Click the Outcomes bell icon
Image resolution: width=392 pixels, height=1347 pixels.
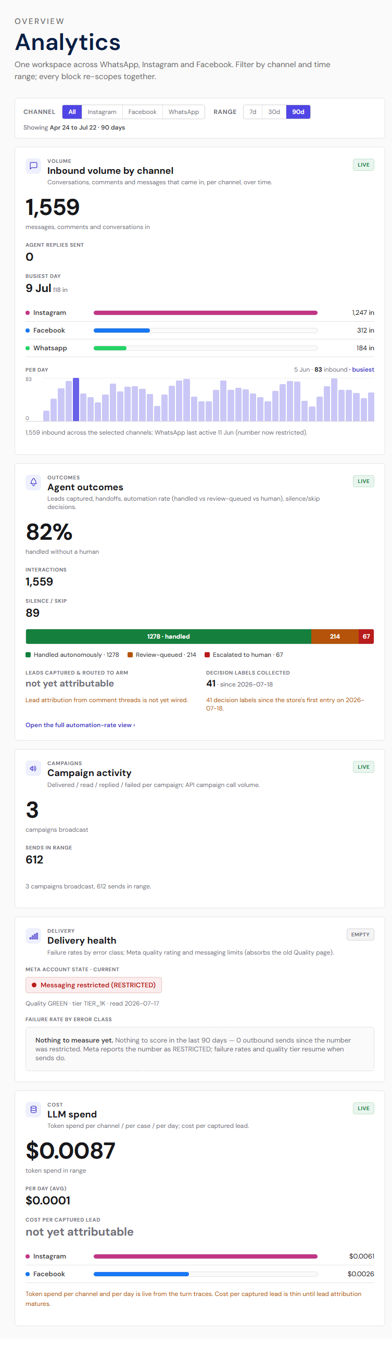(33, 482)
